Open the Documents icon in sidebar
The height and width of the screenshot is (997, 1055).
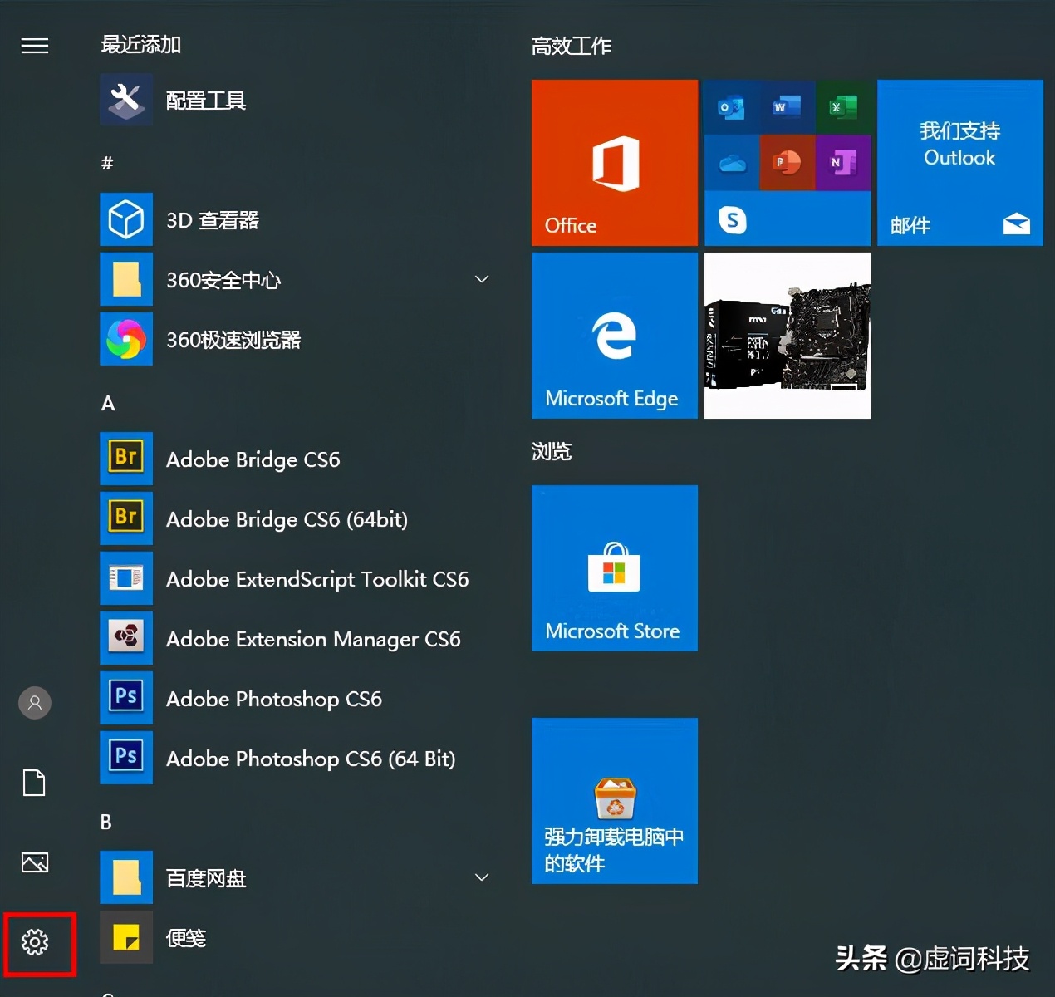[x=34, y=782]
